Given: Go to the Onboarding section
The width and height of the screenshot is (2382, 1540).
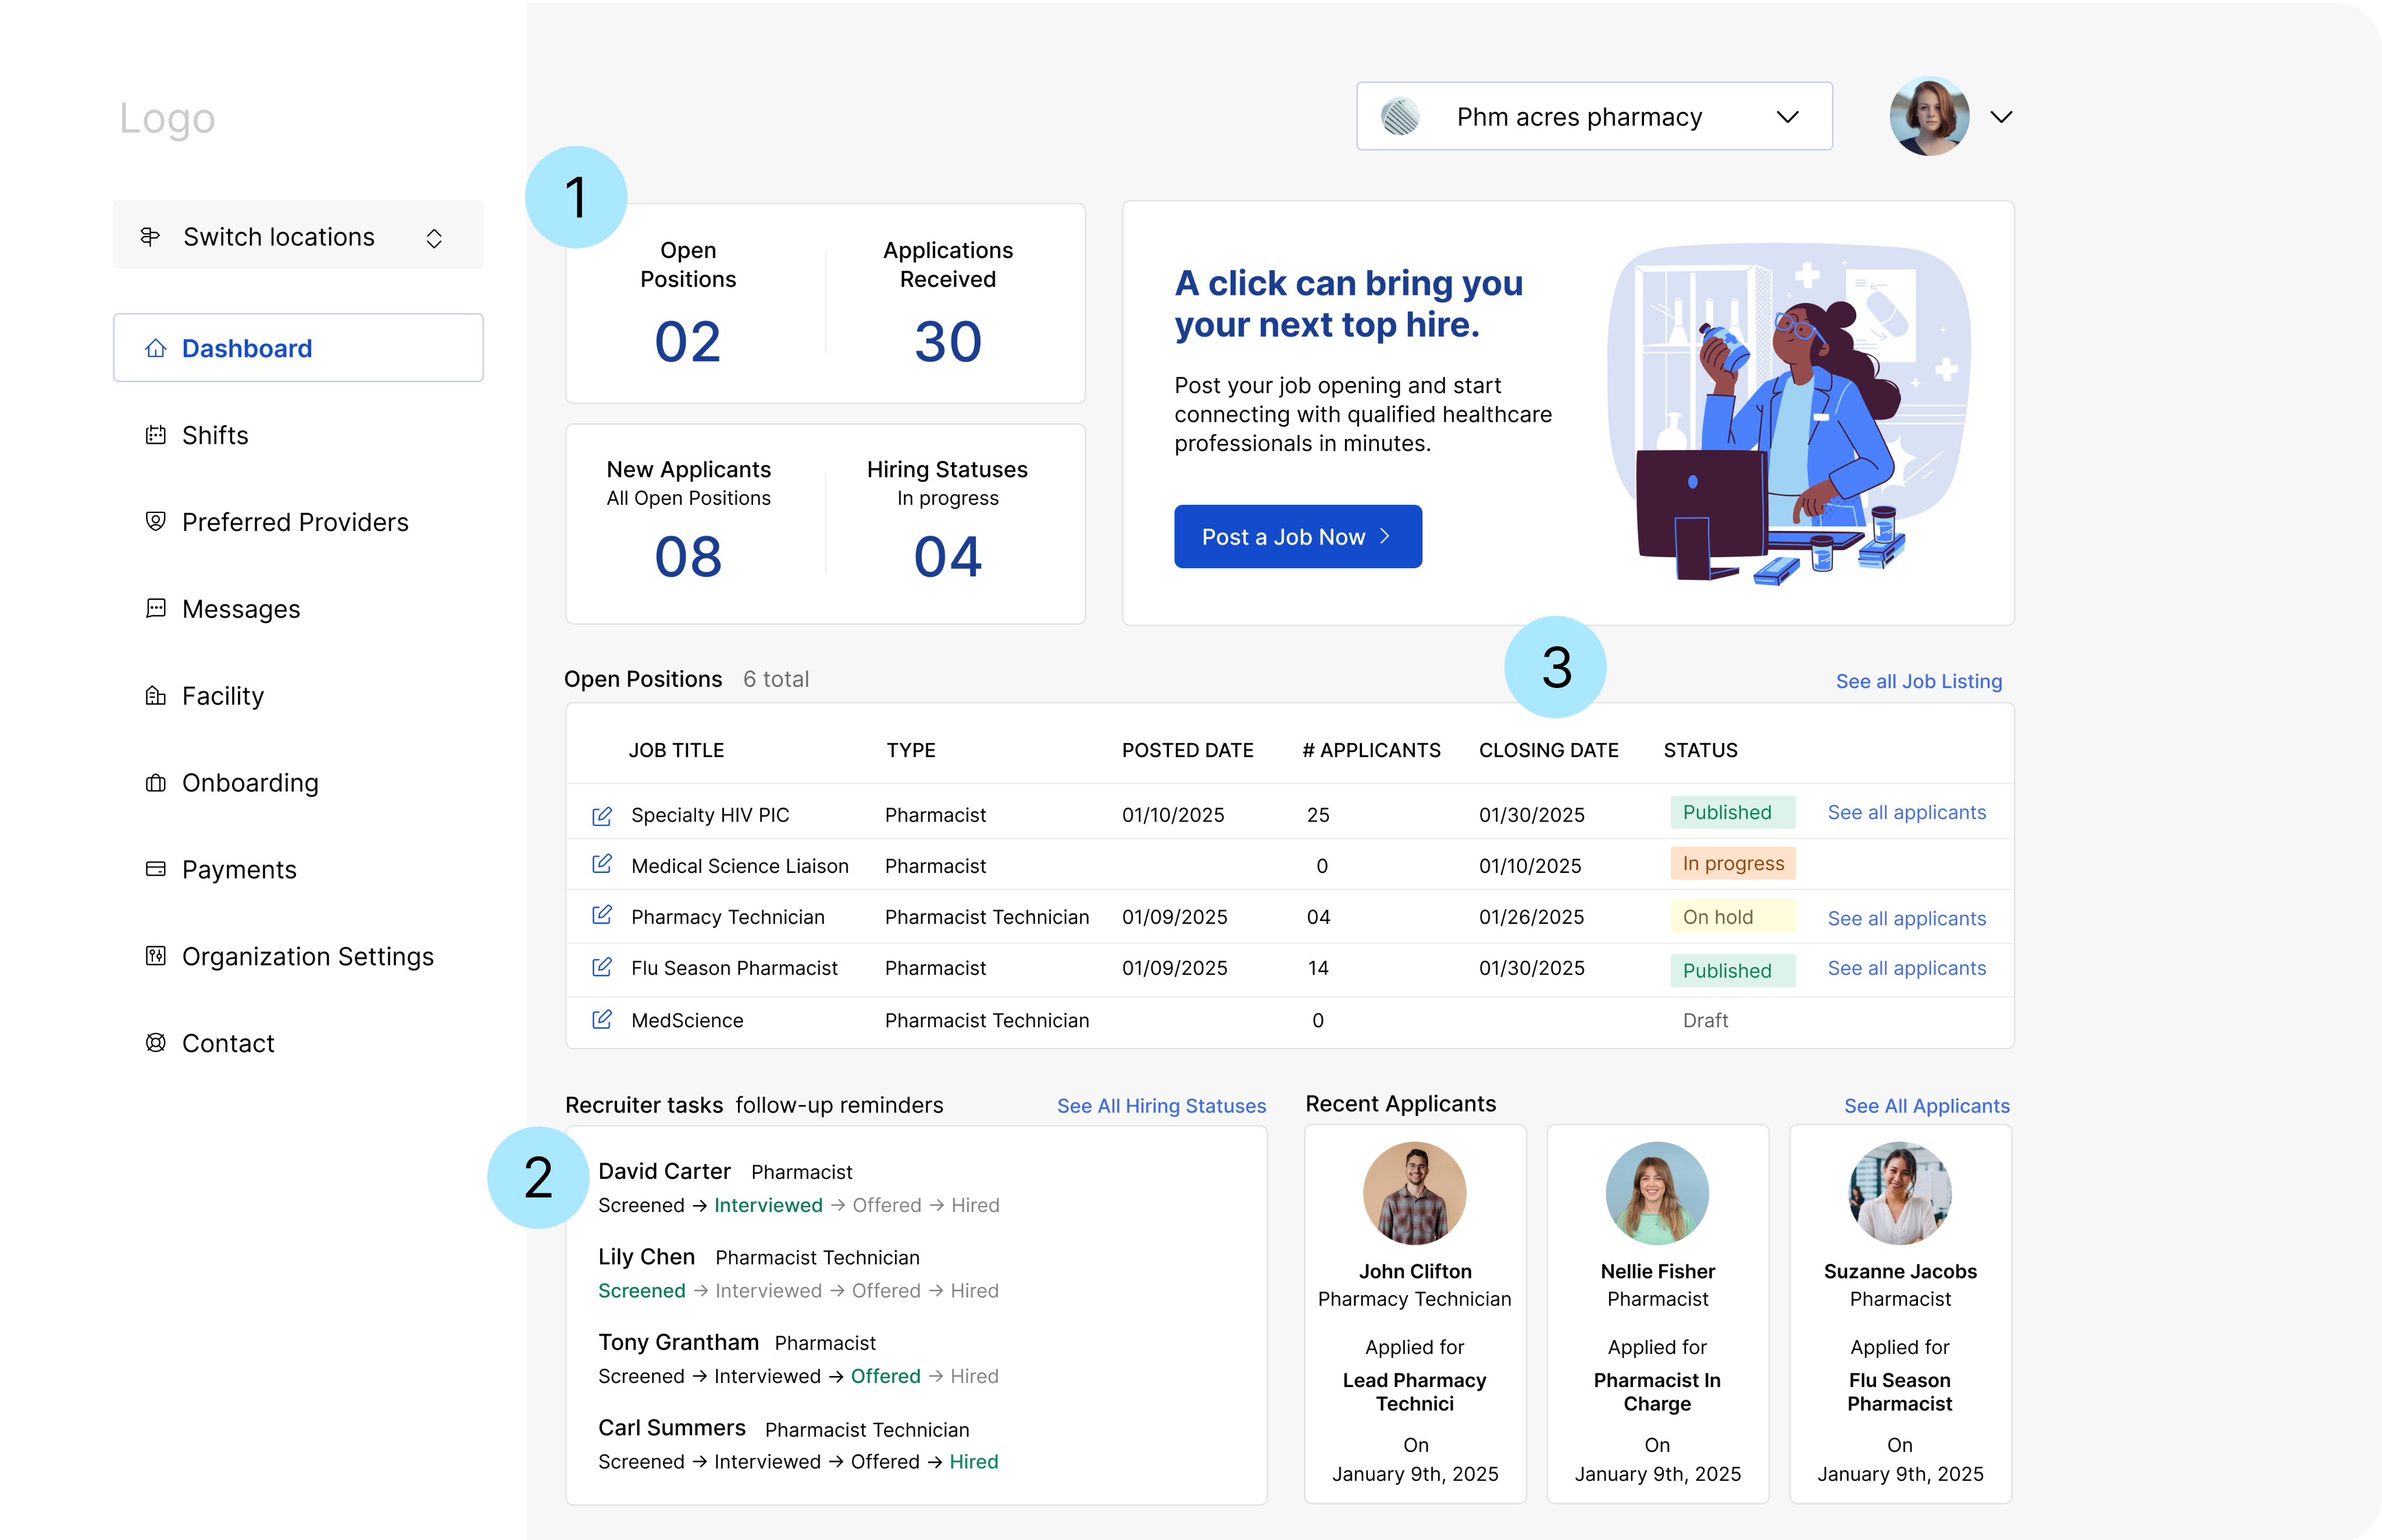Looking at the screenshot, I should point(250,783).
